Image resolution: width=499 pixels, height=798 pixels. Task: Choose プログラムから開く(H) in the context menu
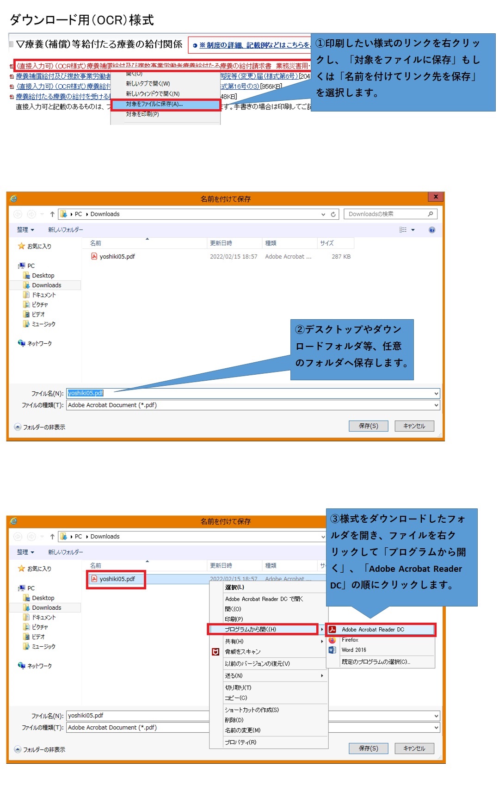coord(250,630)
